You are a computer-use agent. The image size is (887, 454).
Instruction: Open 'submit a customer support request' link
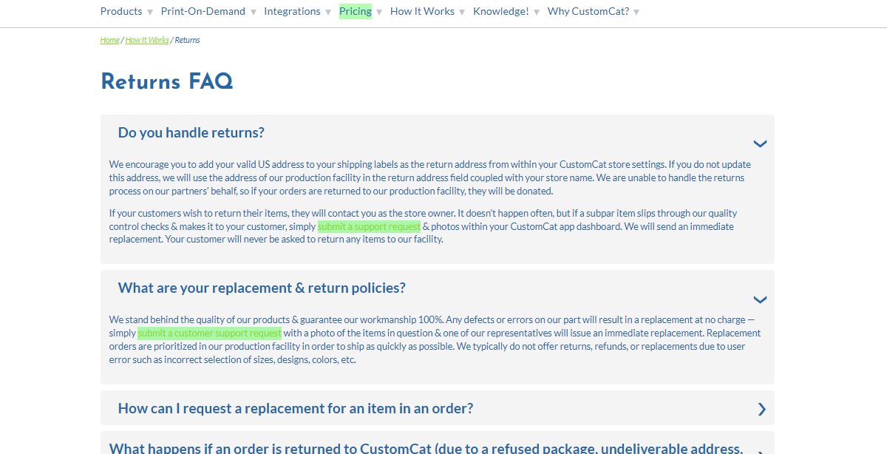click(x=209, y=332)
